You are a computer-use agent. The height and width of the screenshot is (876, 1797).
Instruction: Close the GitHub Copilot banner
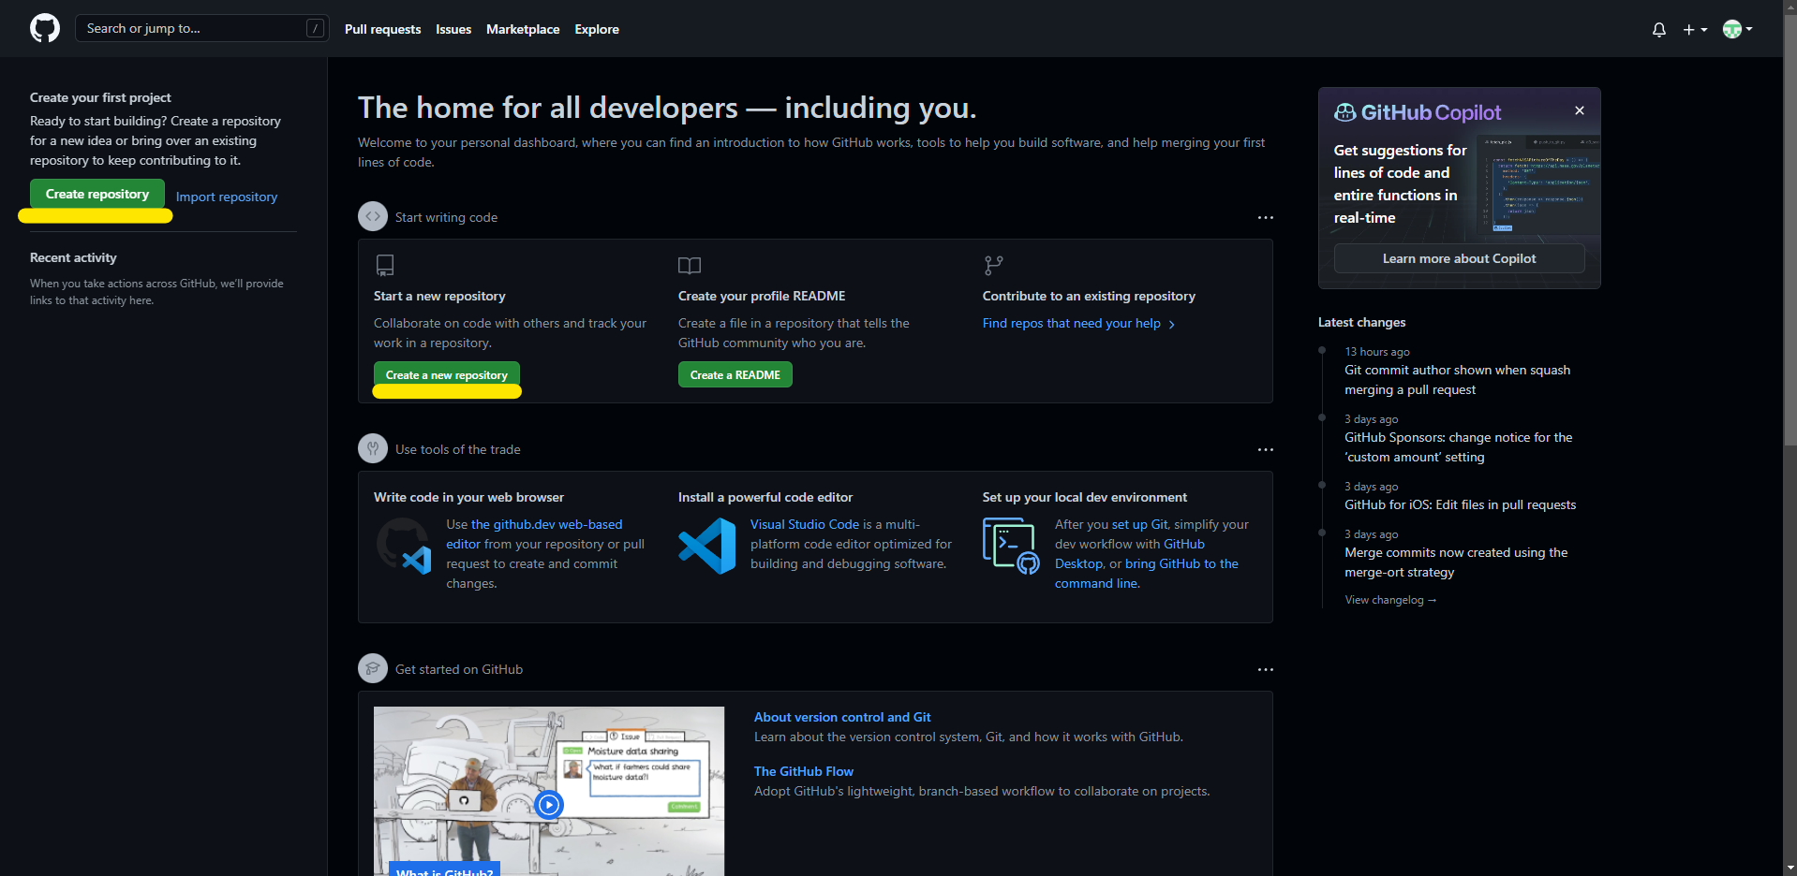click(x=1580, y=110)
